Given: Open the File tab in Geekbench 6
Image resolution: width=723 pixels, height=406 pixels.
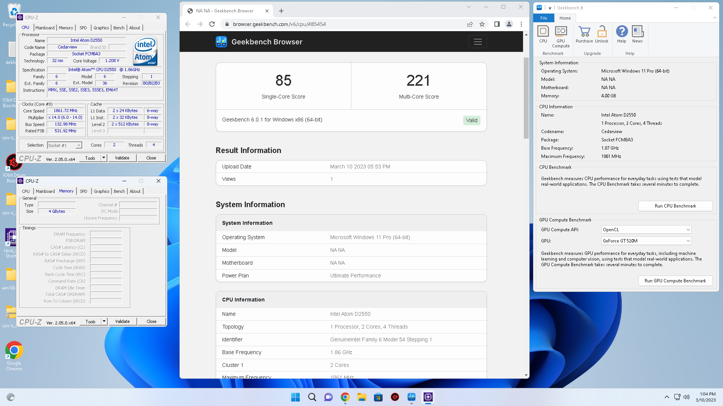Looking at the screenshot, I should (544, 18).
